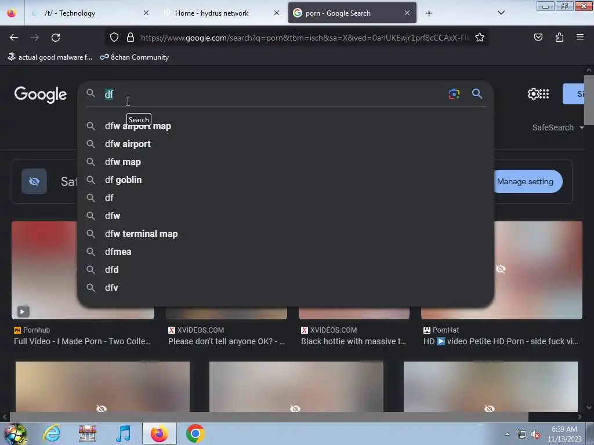This screenshot has width=594, height=445.
Task: Click the Google logo
Action: [41, 94]
